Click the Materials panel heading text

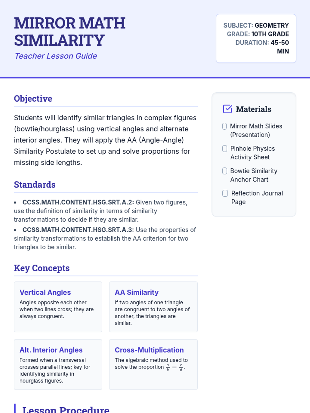click(x=253, y=109)
